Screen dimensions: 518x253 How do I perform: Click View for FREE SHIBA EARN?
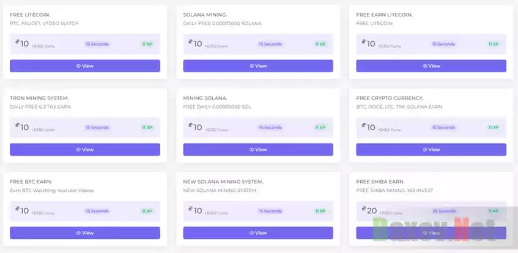(x=431, y=233)
